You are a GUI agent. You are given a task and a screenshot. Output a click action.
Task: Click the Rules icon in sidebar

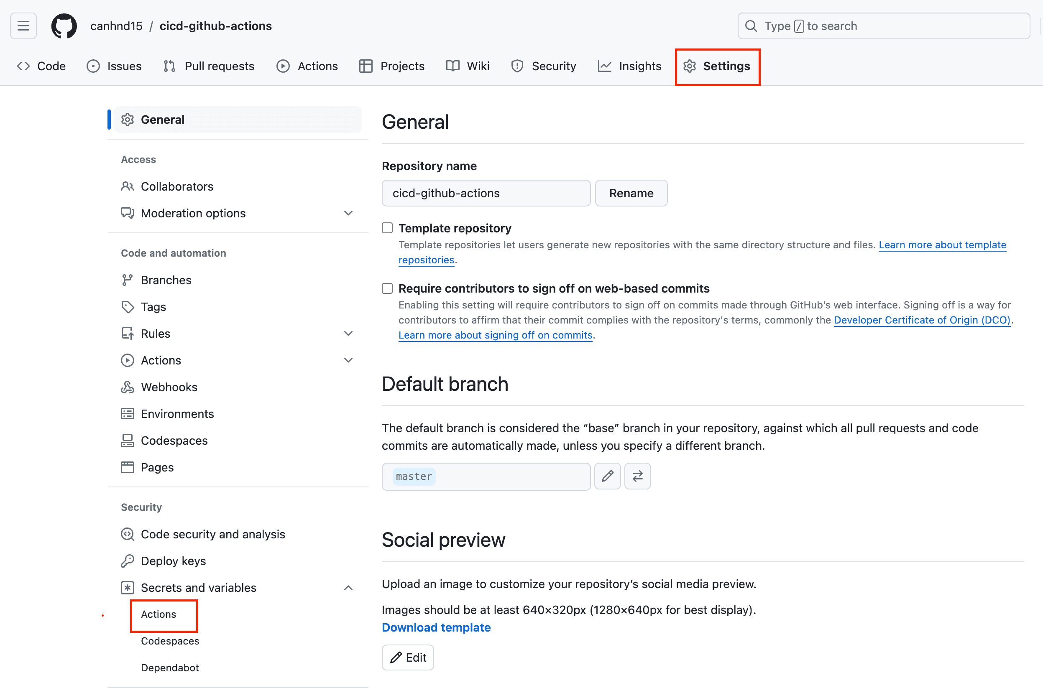click(127, 334)
